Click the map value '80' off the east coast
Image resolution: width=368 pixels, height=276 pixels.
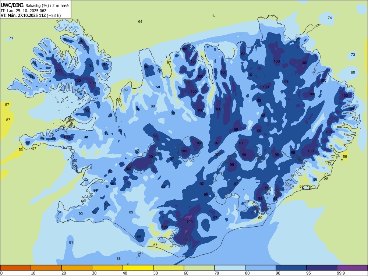point(353,72)
